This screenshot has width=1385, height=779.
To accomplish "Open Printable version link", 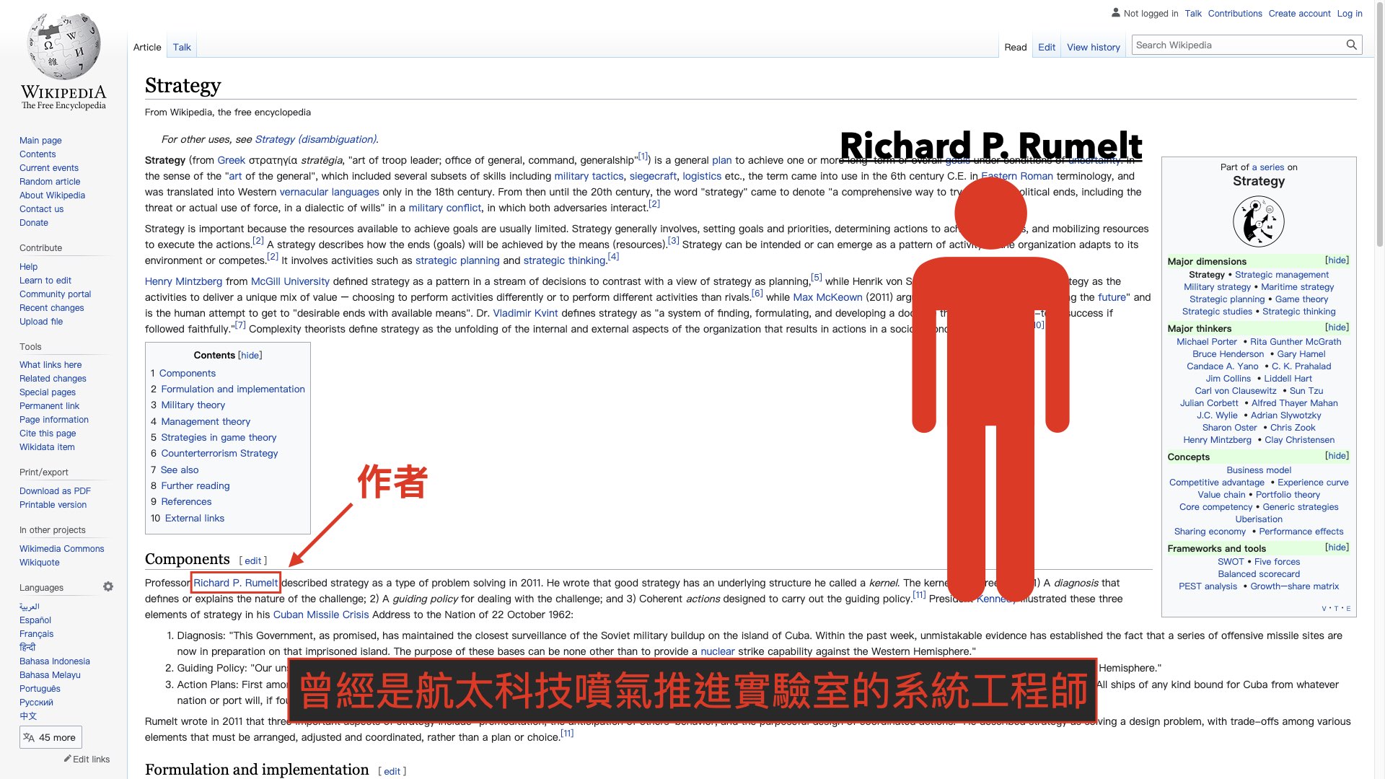I will click(53, 505).
